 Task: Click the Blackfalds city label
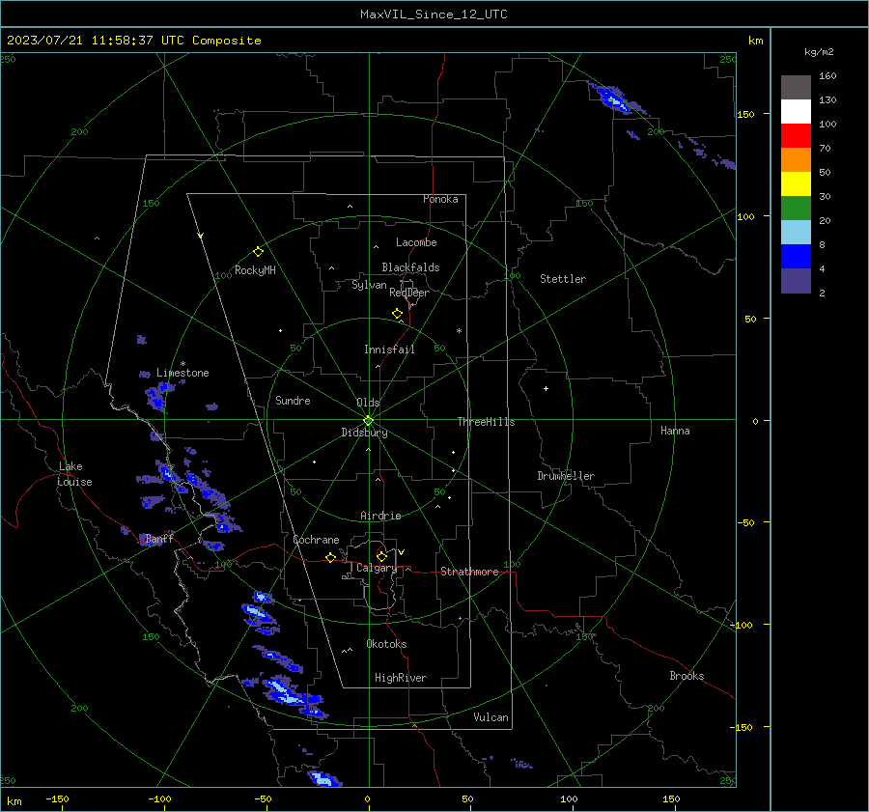410,267
